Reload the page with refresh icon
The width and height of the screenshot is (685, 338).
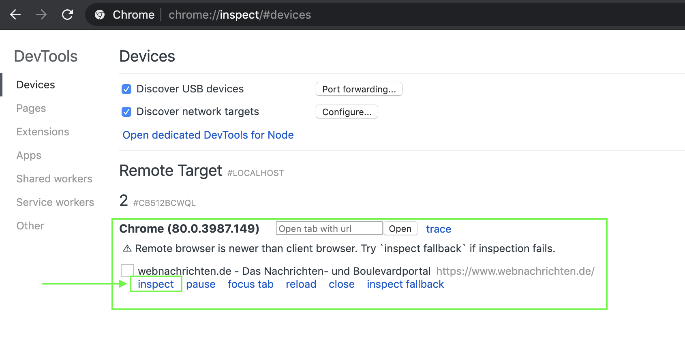[x=67, y=15]
